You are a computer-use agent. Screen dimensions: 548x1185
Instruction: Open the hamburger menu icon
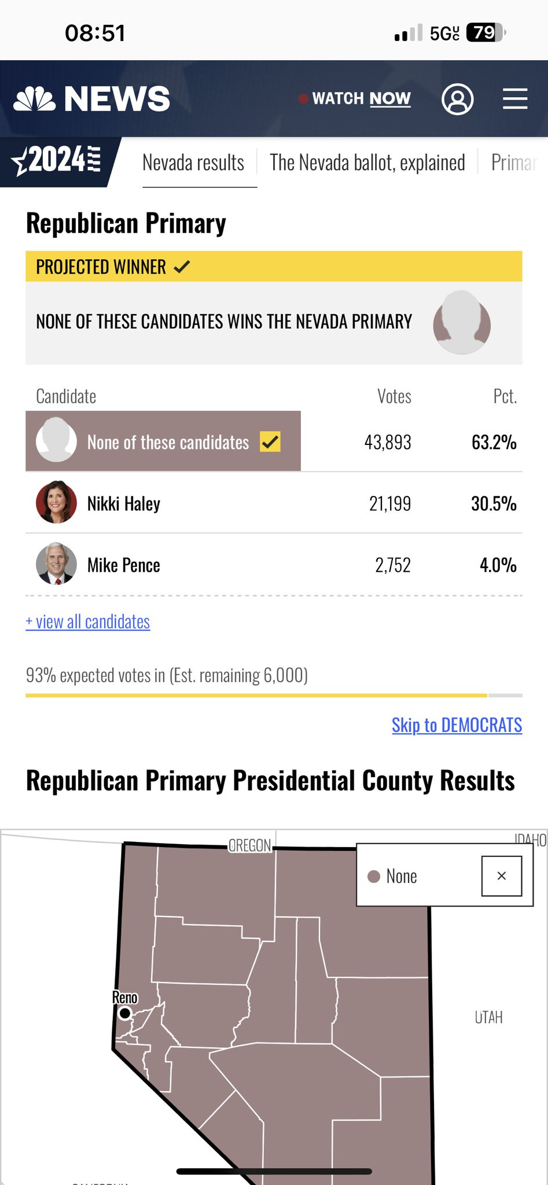(x=514, y=99)
